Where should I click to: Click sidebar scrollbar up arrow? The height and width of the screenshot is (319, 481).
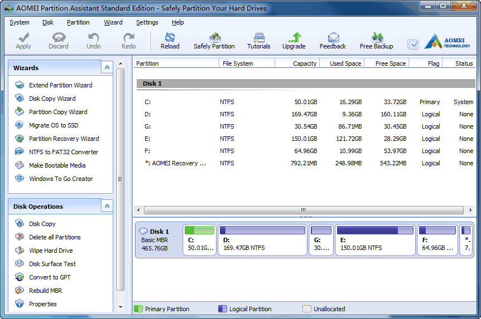(121, 63)
